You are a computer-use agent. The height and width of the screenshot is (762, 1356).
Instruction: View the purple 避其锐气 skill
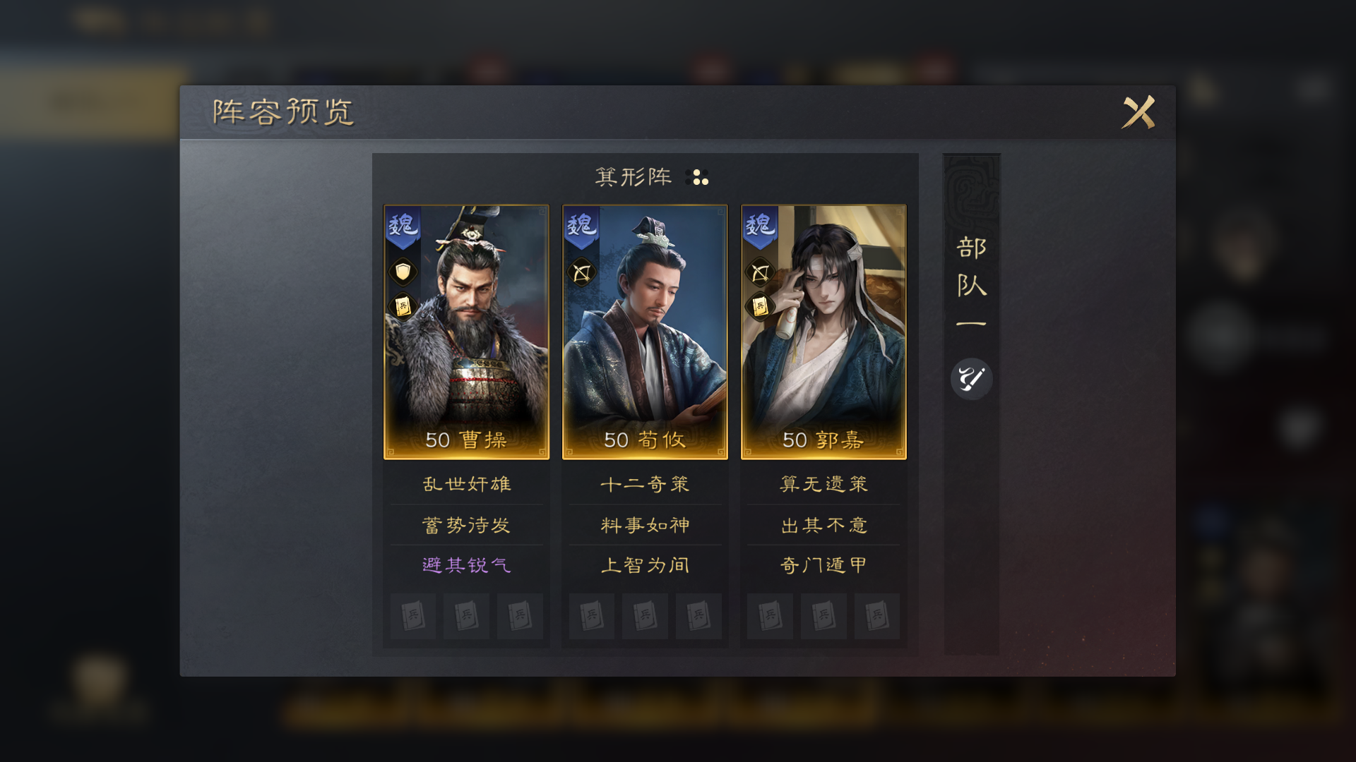tap(466, 565)
